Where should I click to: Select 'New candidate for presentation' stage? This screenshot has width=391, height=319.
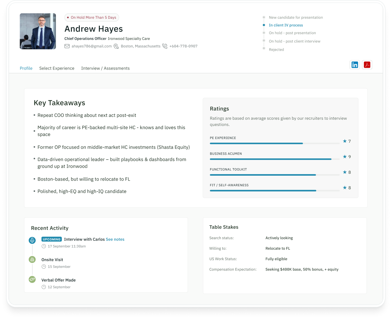296,17
